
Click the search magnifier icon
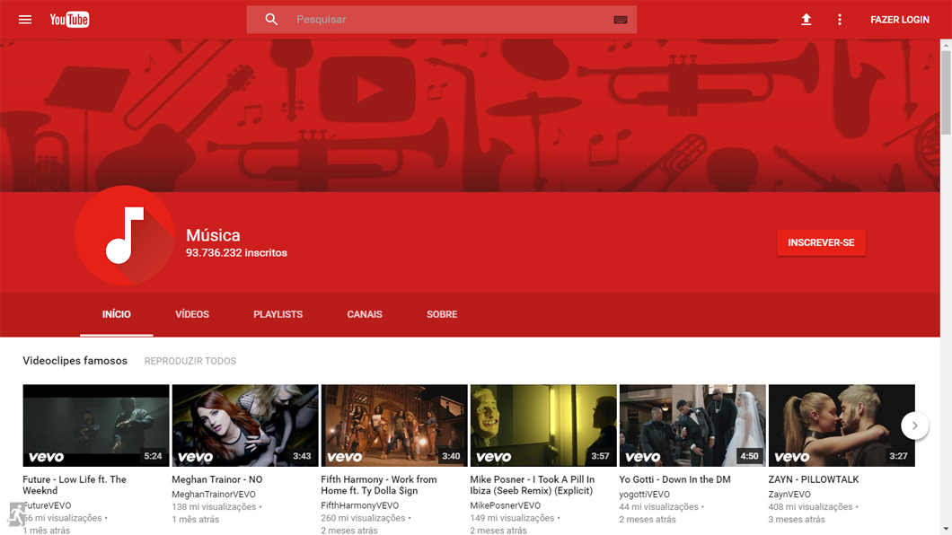tap(271, 20)
